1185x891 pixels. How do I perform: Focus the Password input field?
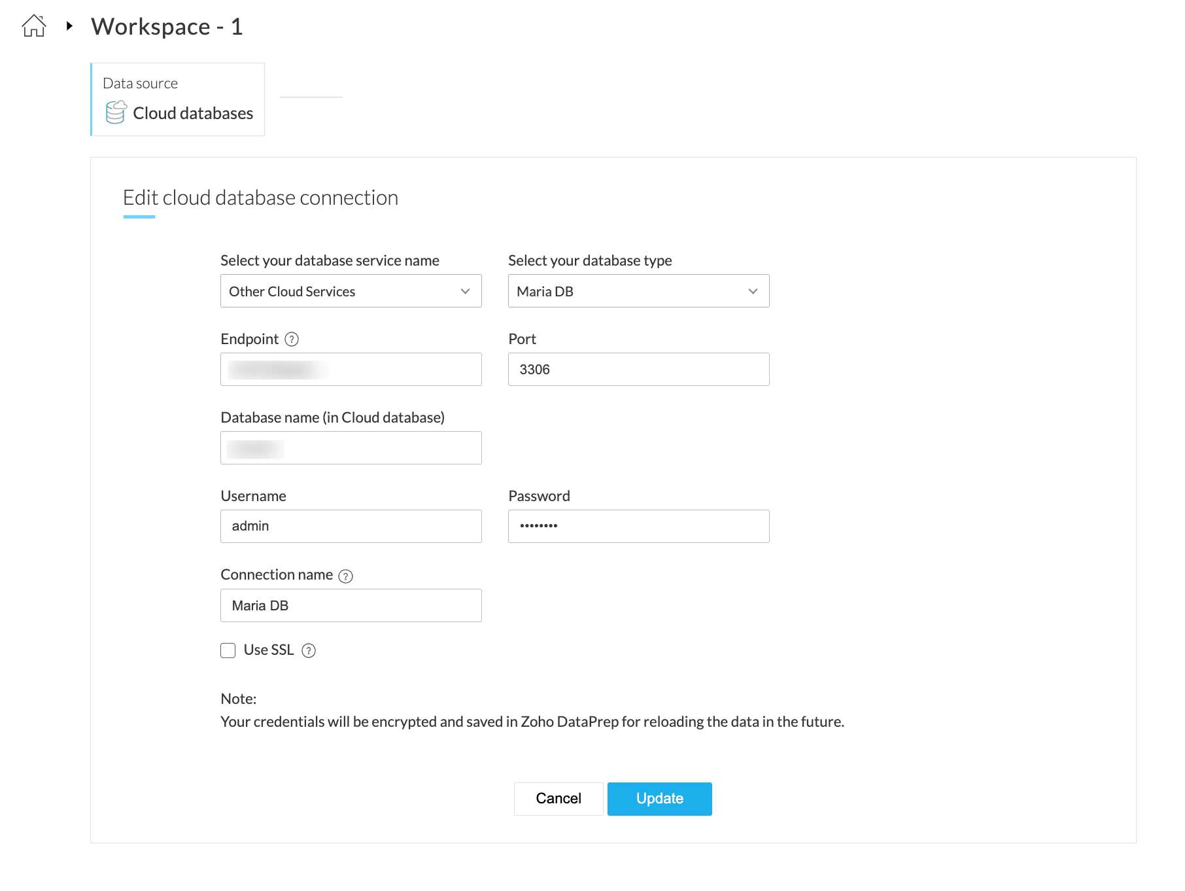(x=638, y=527)
